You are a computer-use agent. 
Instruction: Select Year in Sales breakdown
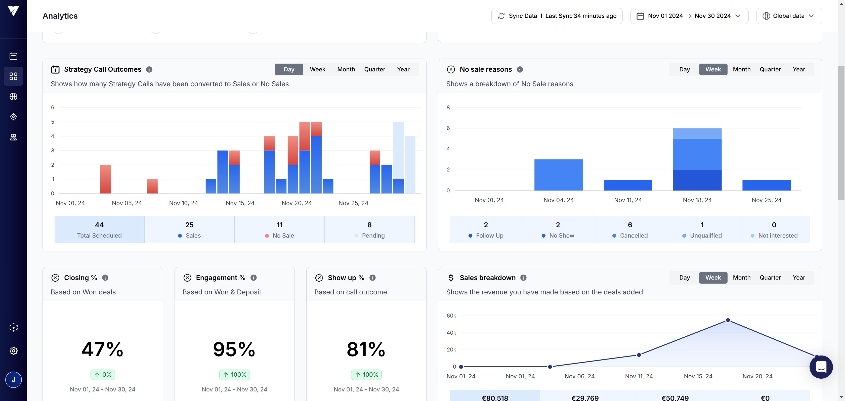798,278
